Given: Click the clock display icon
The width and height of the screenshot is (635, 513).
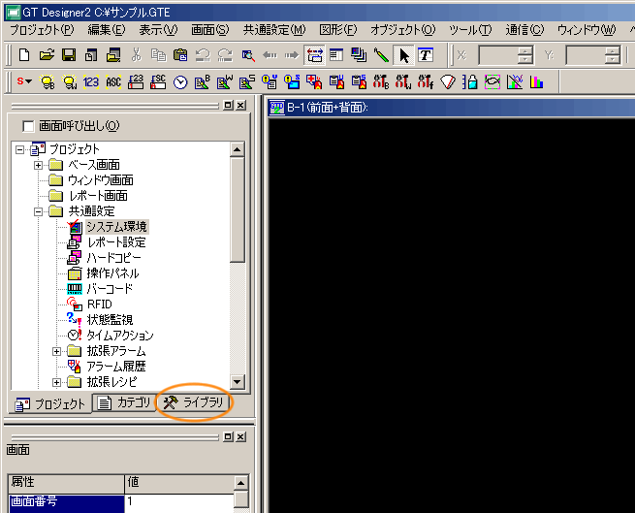Looking at the screenshot, I should pos(180,82).
